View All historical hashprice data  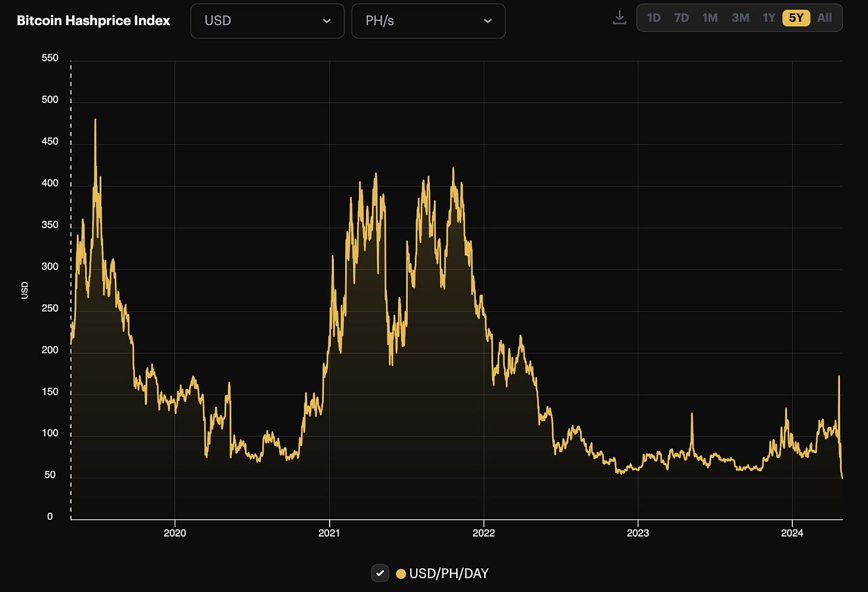(x=824, y=18)
